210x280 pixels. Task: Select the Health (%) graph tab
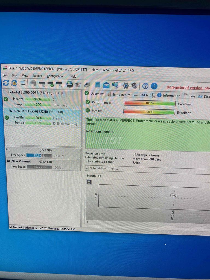pyautogui.click(x=94, y=176)
